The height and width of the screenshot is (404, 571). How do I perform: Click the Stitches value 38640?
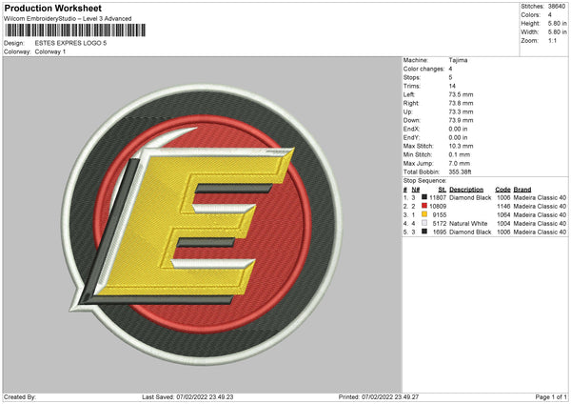pos(557,7)
